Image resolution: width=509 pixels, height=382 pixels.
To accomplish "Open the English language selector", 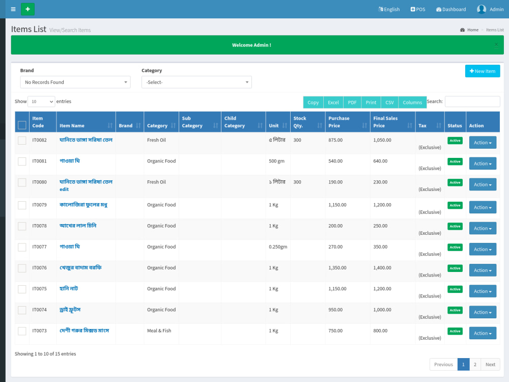I will coord(389,9).
